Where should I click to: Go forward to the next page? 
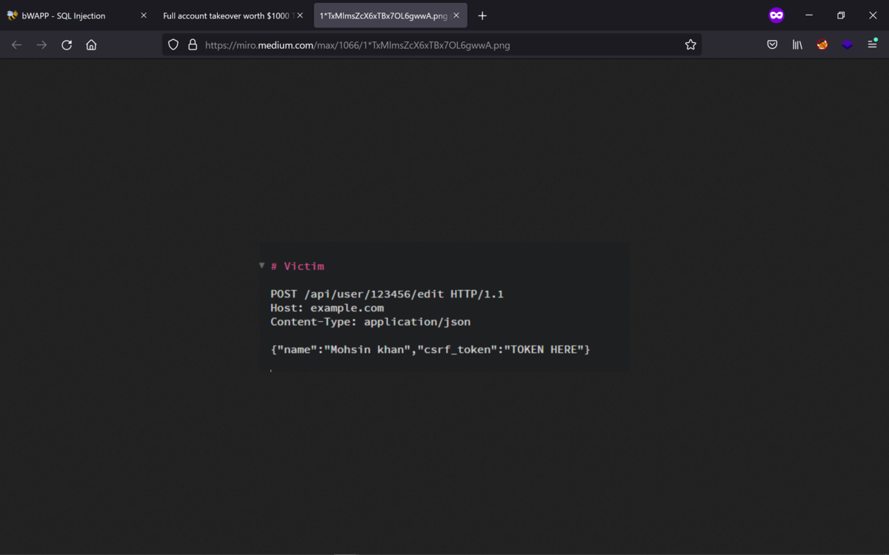tap(41, 45)
